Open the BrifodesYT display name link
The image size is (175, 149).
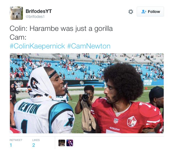pos(39,11)
